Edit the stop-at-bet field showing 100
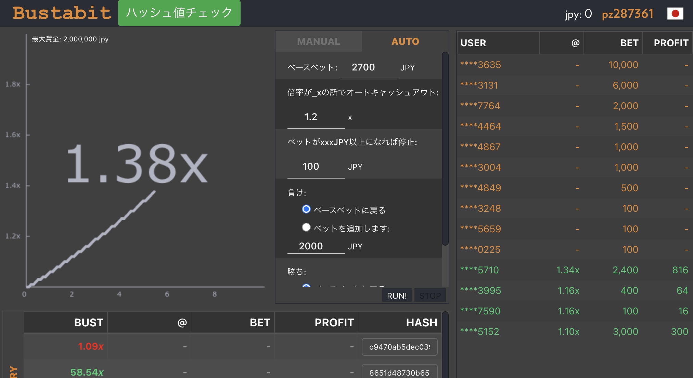This screenshot has width=693, height=378. [316, 167]
